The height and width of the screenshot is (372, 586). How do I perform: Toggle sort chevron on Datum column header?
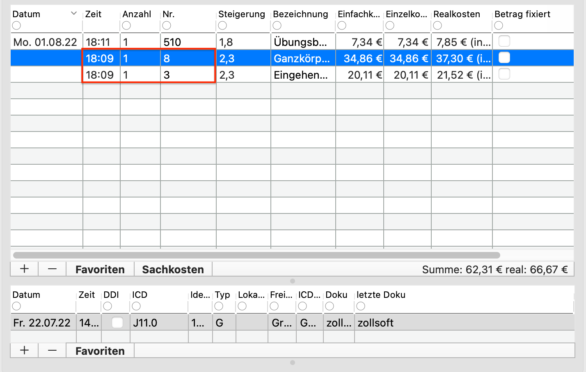74,14
